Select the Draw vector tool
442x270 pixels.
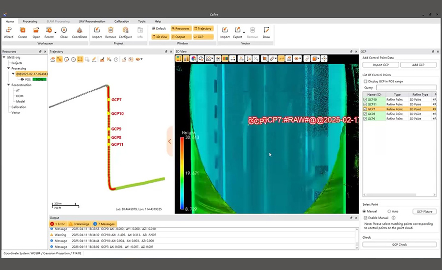click(x=266, y=31)
